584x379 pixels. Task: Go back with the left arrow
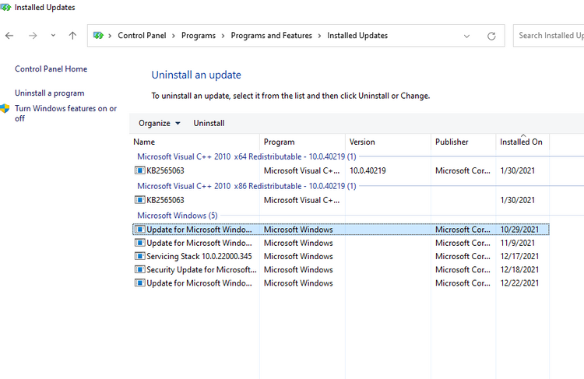pyautogui.click(x=9, y=36)
